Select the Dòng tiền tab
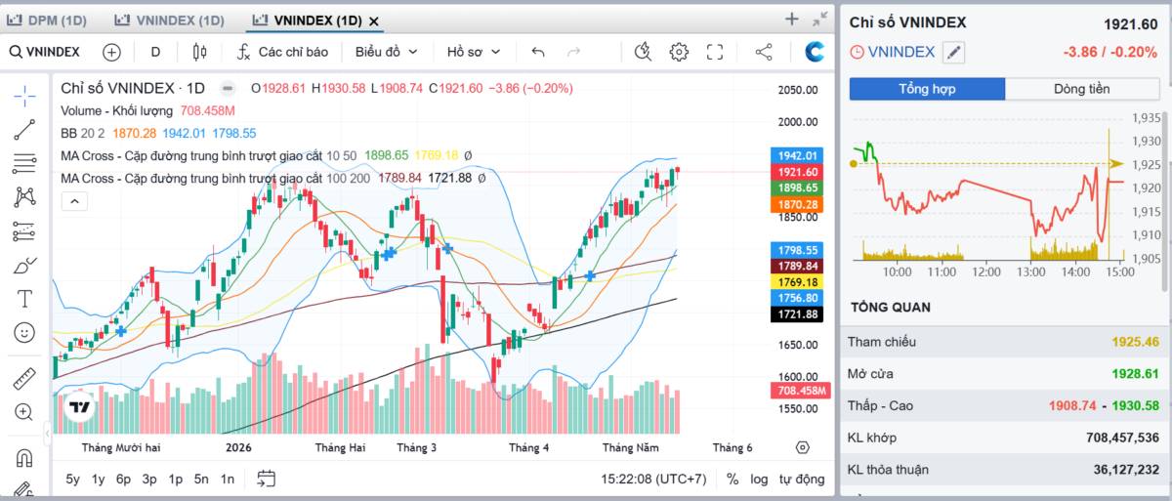The width and height of the screenshot is (1172, 501). pyautogui.click(x=1082, y=89)
